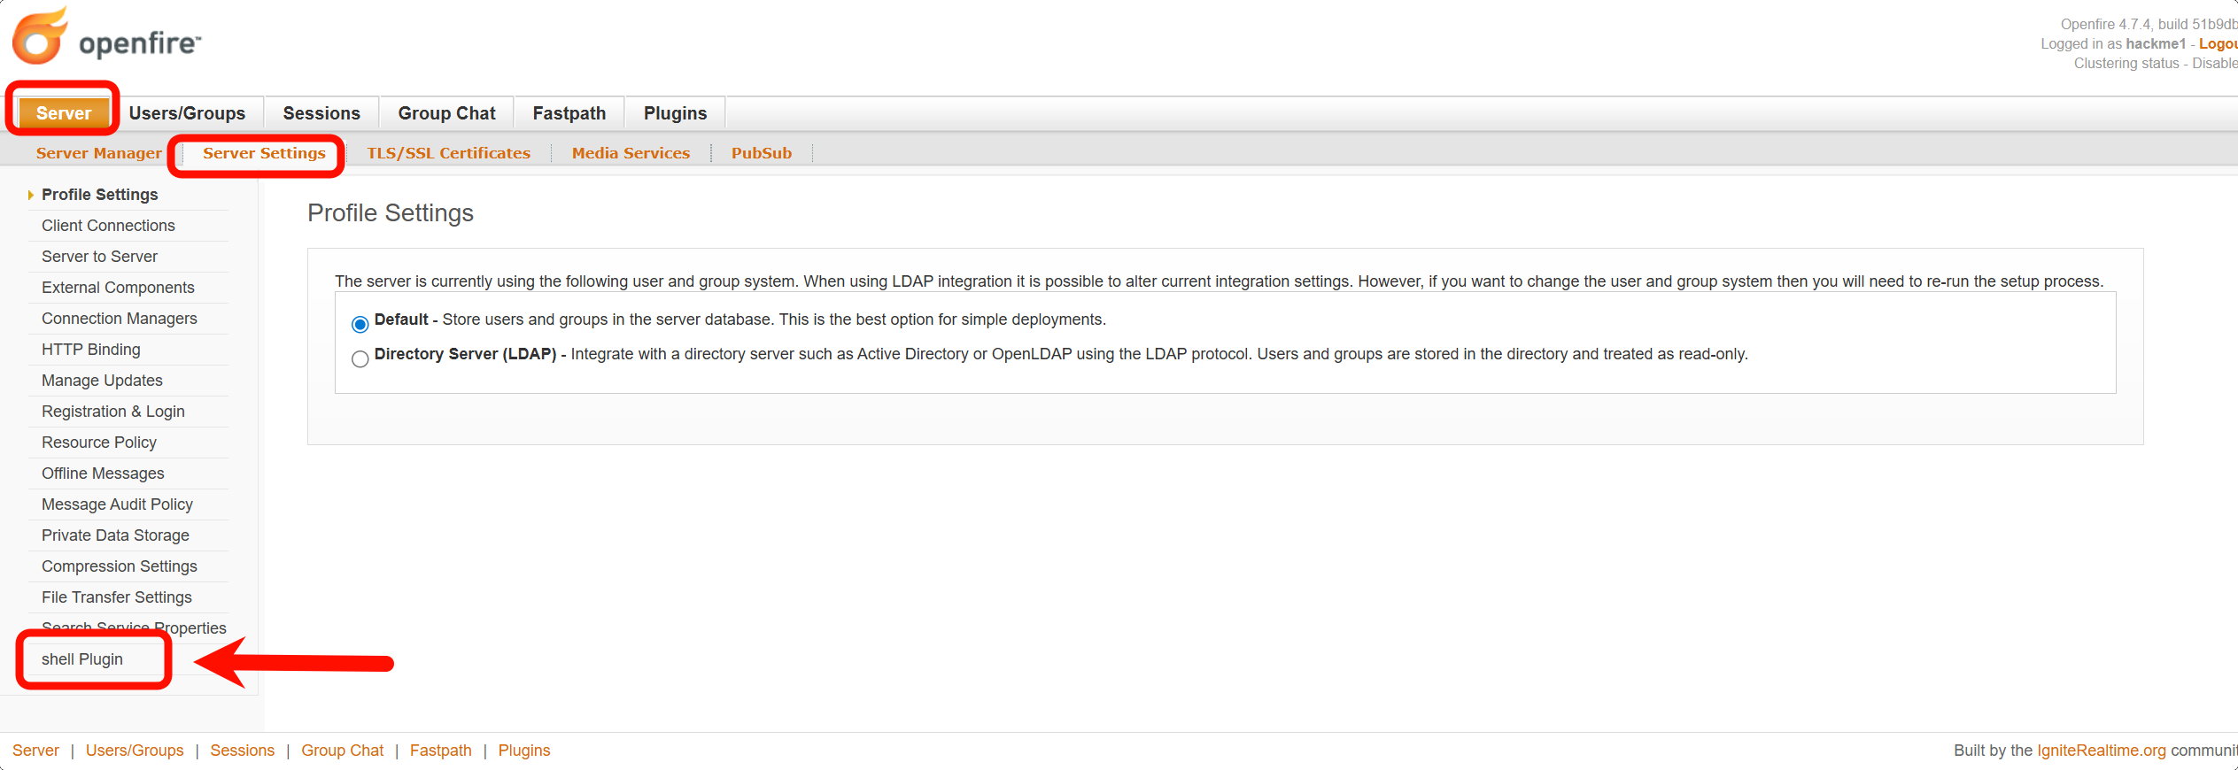Open the Users/Groups tab
This screenshot has width=2238, height=770.
point(187,113)
